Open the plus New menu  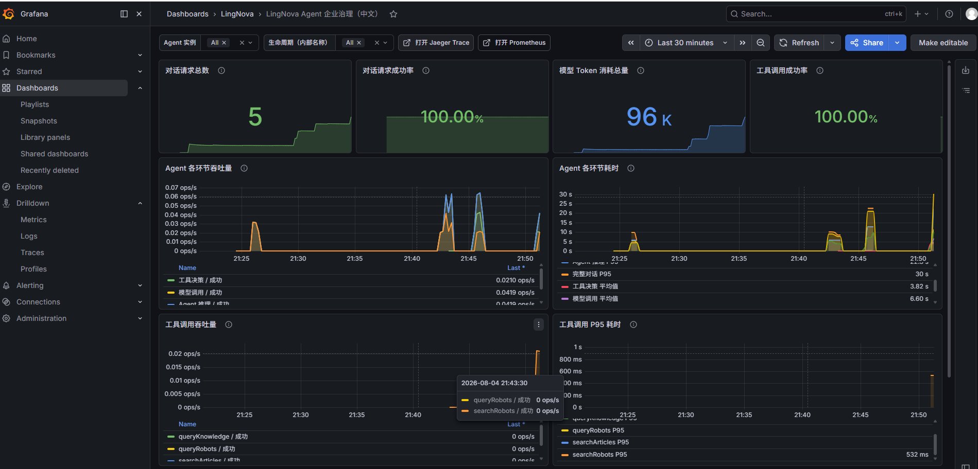pos(921,14)
